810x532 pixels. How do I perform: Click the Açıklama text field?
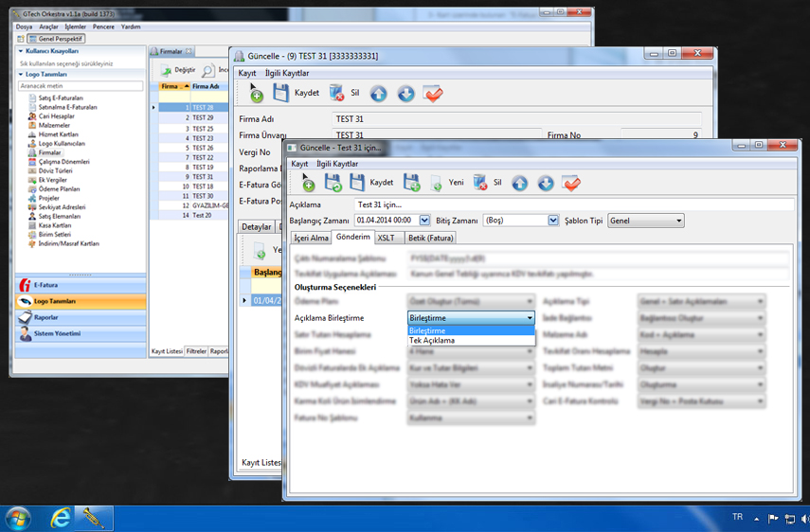(x=573, y=204)
